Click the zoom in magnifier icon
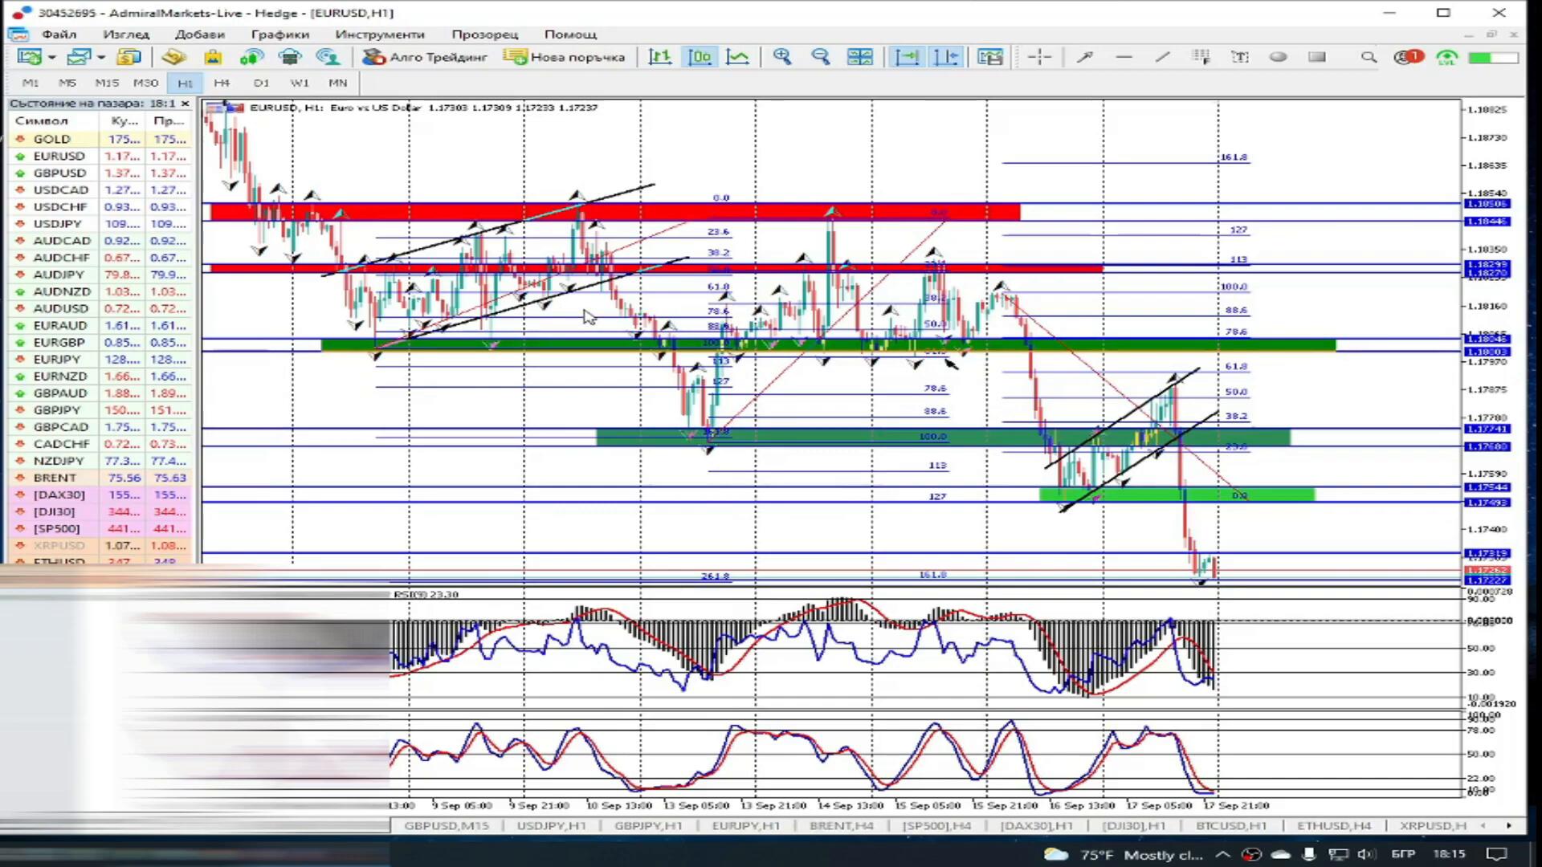Screen dimensions: 1542x867 click(x=781, y=57)
